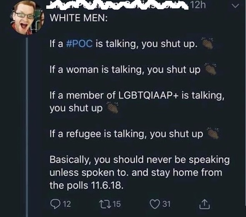Click the like count 31

pyautogui.click(x=166, y=204)
